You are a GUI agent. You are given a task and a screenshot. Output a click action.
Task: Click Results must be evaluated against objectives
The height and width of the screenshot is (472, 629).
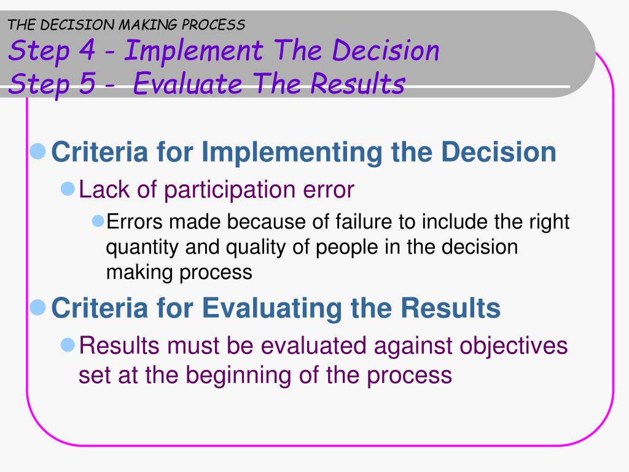point(323,345)
